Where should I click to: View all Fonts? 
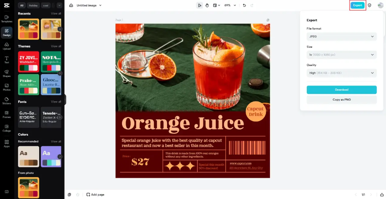tap(56, 102)
